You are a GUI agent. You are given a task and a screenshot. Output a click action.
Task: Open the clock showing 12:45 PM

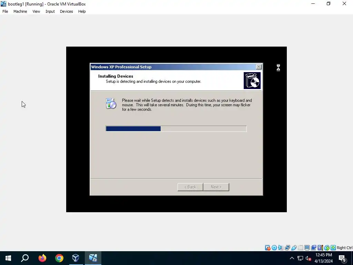[x=323, y=258]
